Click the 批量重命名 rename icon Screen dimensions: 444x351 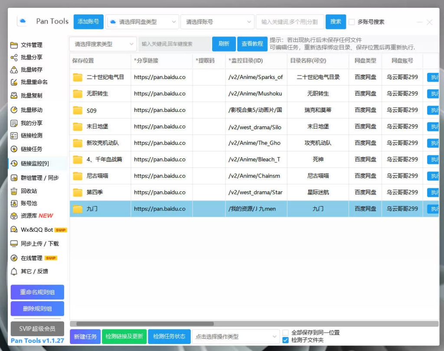14,82
